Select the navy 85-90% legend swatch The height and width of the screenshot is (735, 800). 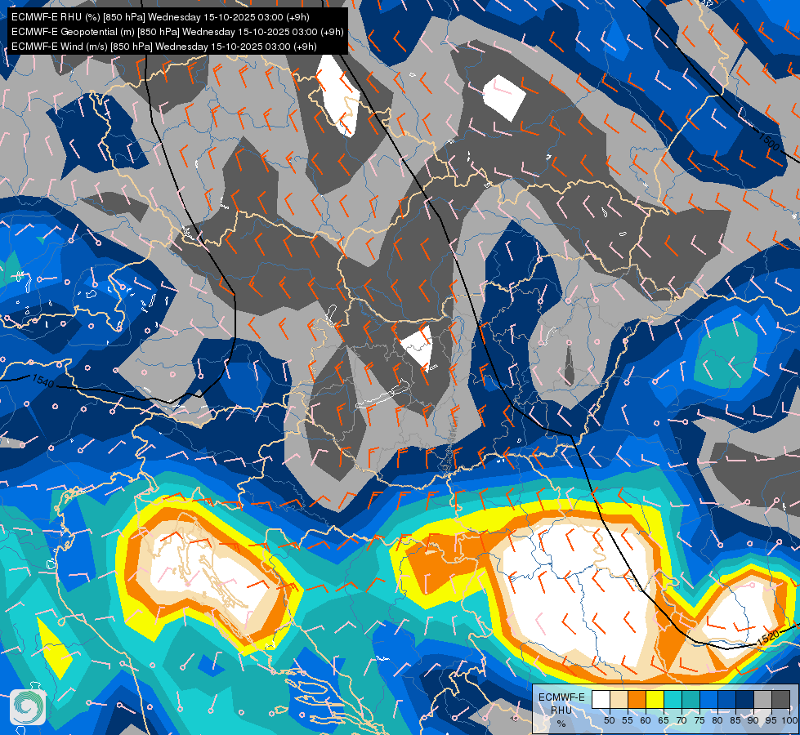coord(745,699)
